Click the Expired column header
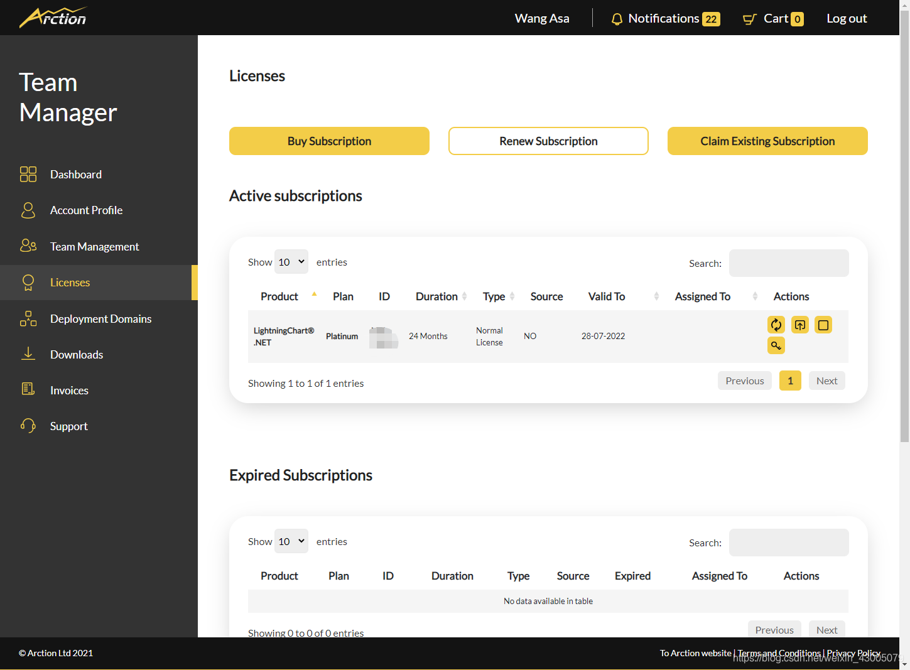The height and width of the screenshot is (670, 910). click(632, 576)
